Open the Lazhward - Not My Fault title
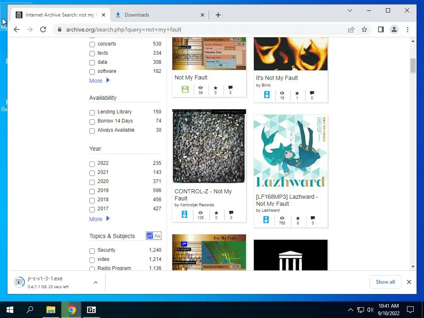Screen dimensions: 424x318 point(287,200)
